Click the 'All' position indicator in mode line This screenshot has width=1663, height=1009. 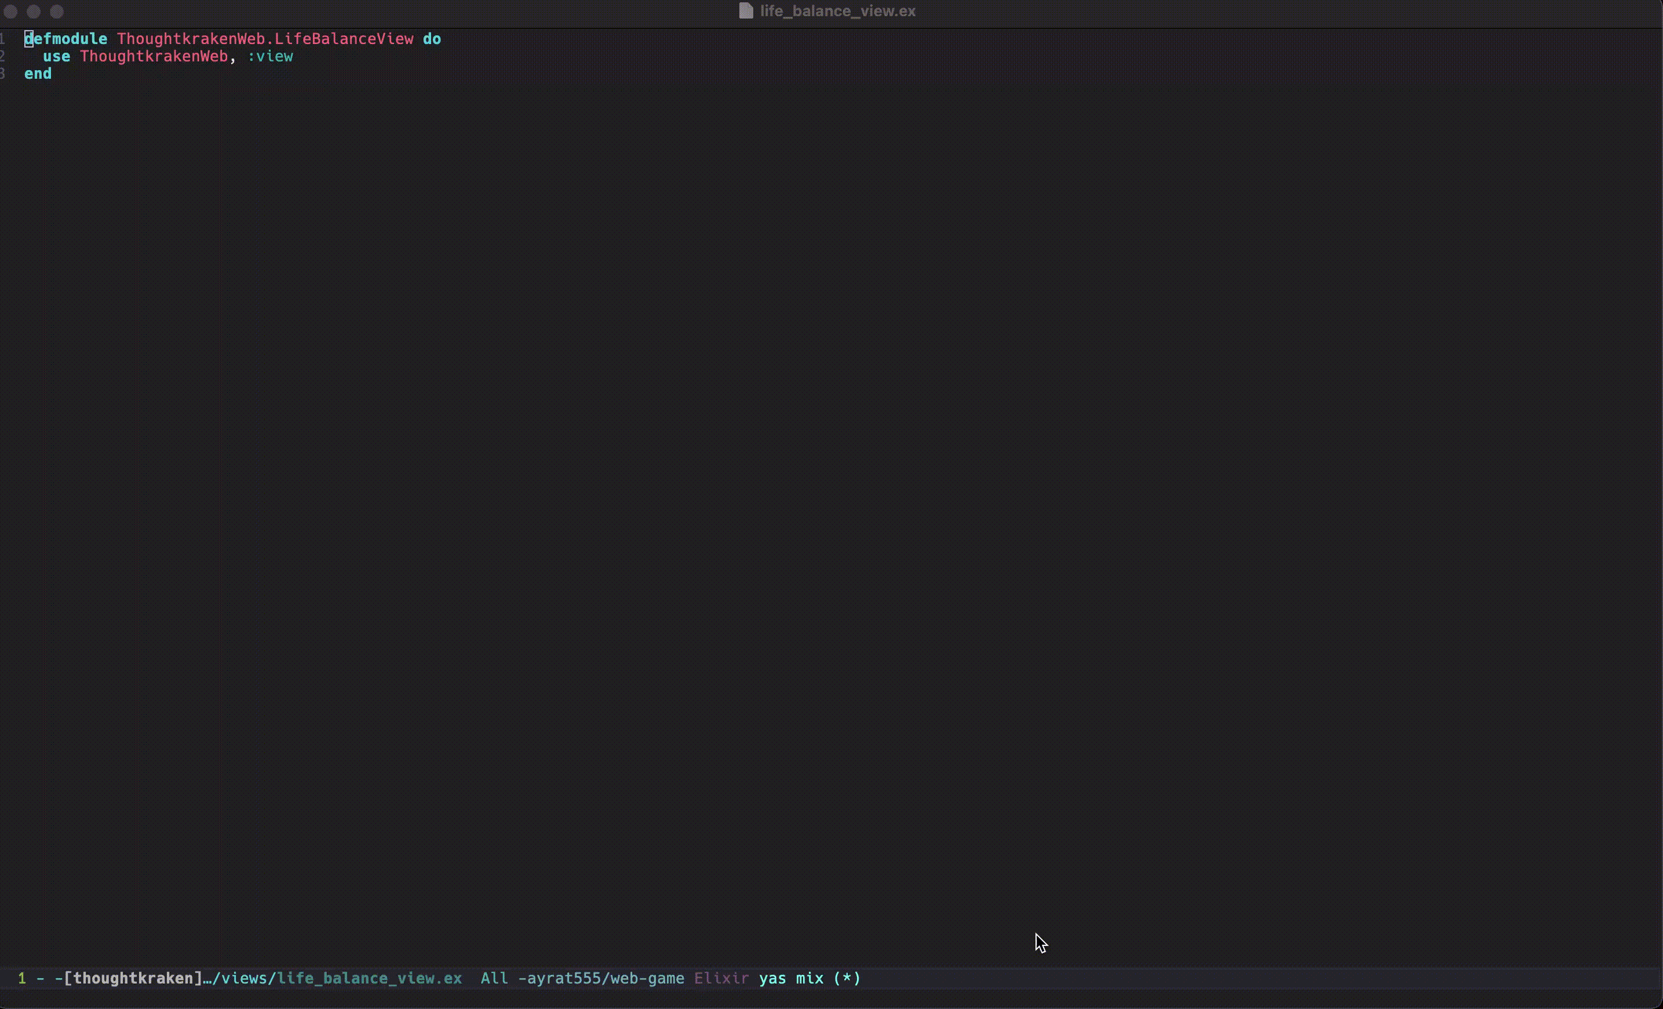coord(494,978)
